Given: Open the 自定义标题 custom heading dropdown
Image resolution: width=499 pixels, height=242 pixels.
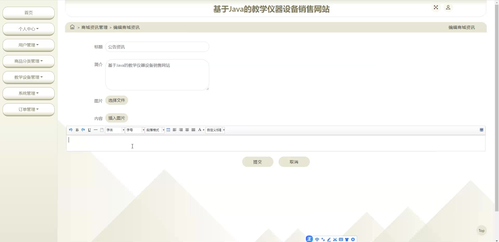Looking at the screenshot, I should coord(215,130).
